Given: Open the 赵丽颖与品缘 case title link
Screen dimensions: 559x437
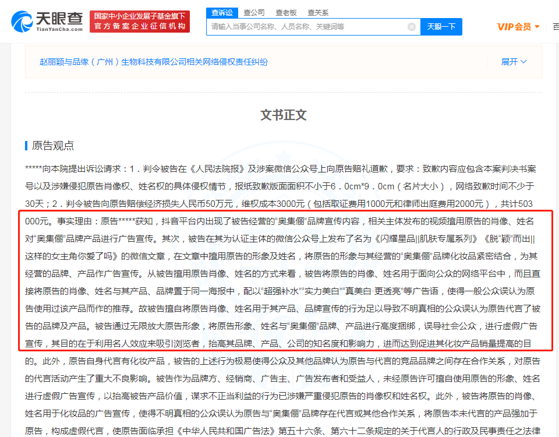Looking at the screenshot, I should click(154, 62).
